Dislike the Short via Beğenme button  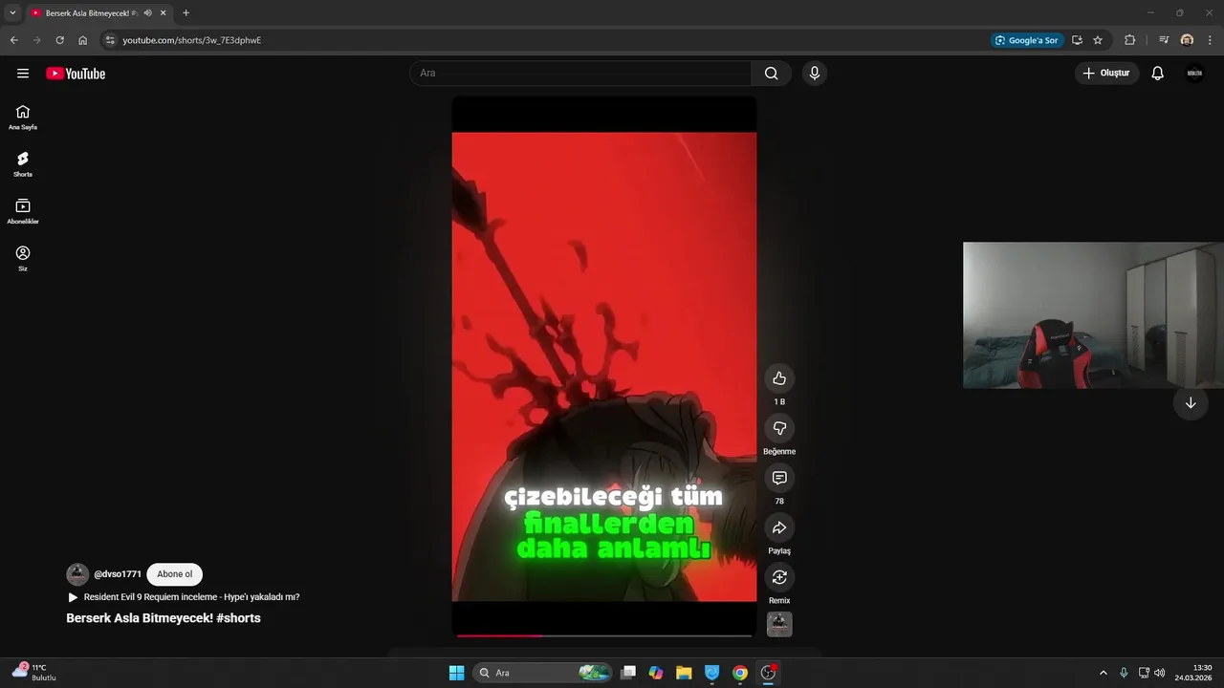(779, 428)
